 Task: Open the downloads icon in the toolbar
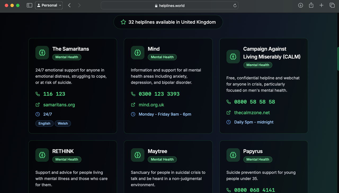click(301, 5)
